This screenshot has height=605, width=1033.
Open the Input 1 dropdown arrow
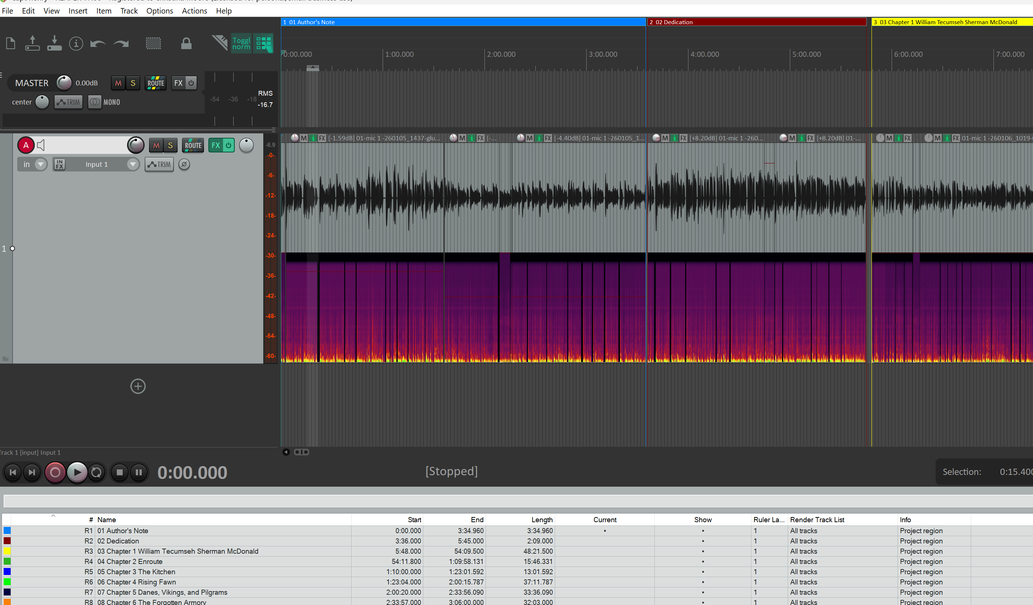(x=133, y=165)
